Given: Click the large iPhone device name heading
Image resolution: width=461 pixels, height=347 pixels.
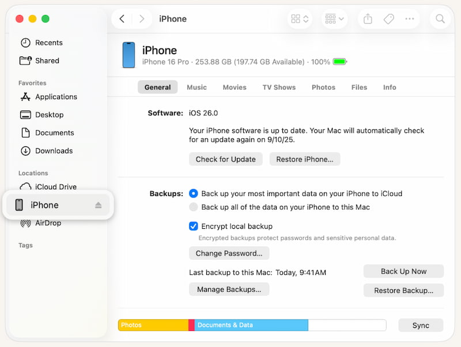Looking at the screenshot, I should click(160, 50).
